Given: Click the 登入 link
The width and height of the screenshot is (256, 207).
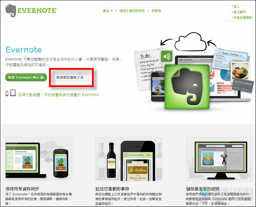Looking at the screenshot, I should (236, 6).
